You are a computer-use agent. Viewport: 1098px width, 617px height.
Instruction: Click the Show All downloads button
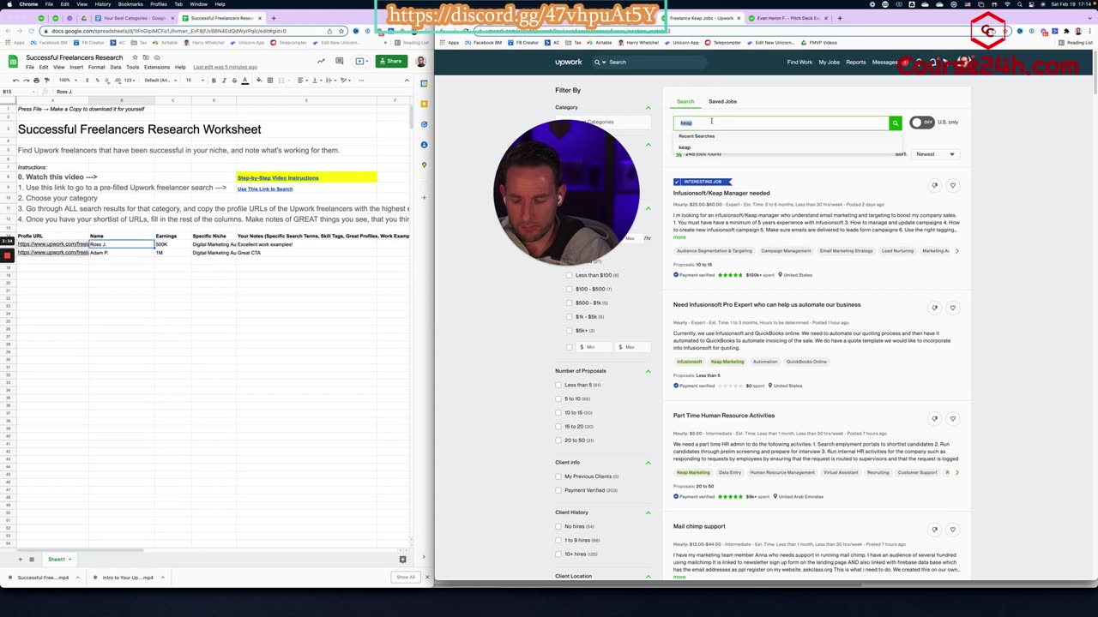click(405, 578)
